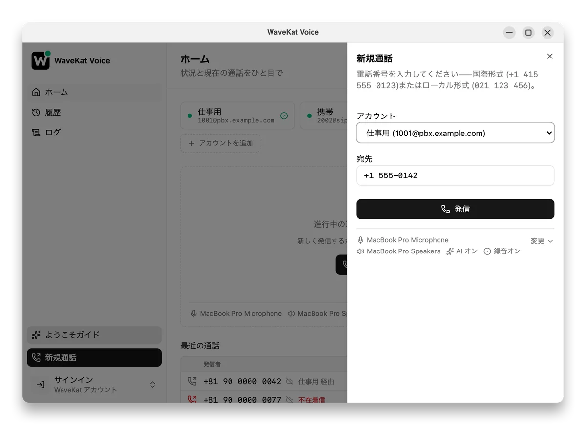Click the 発信者 column header
586x425 pixels.
(x=212, y=364)
